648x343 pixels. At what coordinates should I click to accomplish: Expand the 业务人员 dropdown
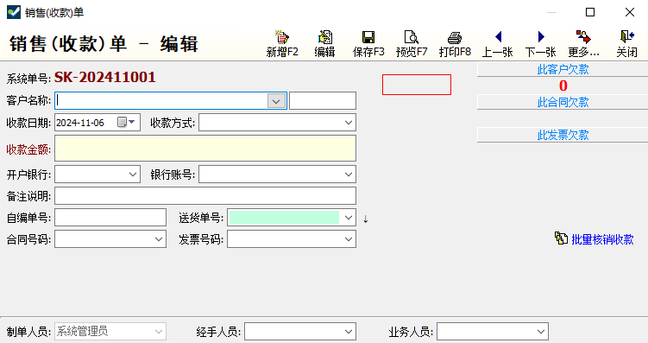541,332
